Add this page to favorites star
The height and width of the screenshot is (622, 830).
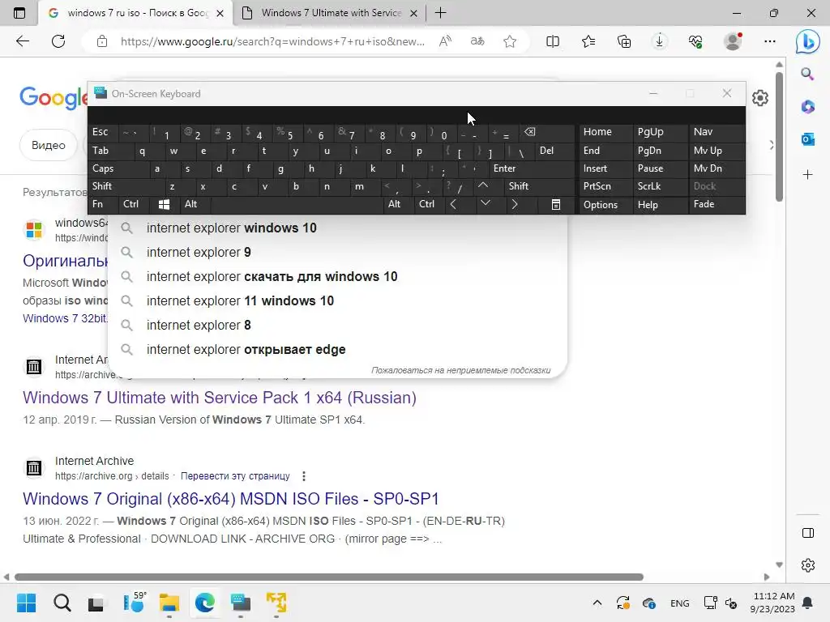click(x=510, y=41)
